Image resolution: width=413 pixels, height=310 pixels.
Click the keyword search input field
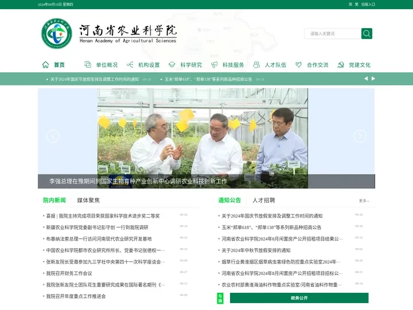[x=333, y=33]
